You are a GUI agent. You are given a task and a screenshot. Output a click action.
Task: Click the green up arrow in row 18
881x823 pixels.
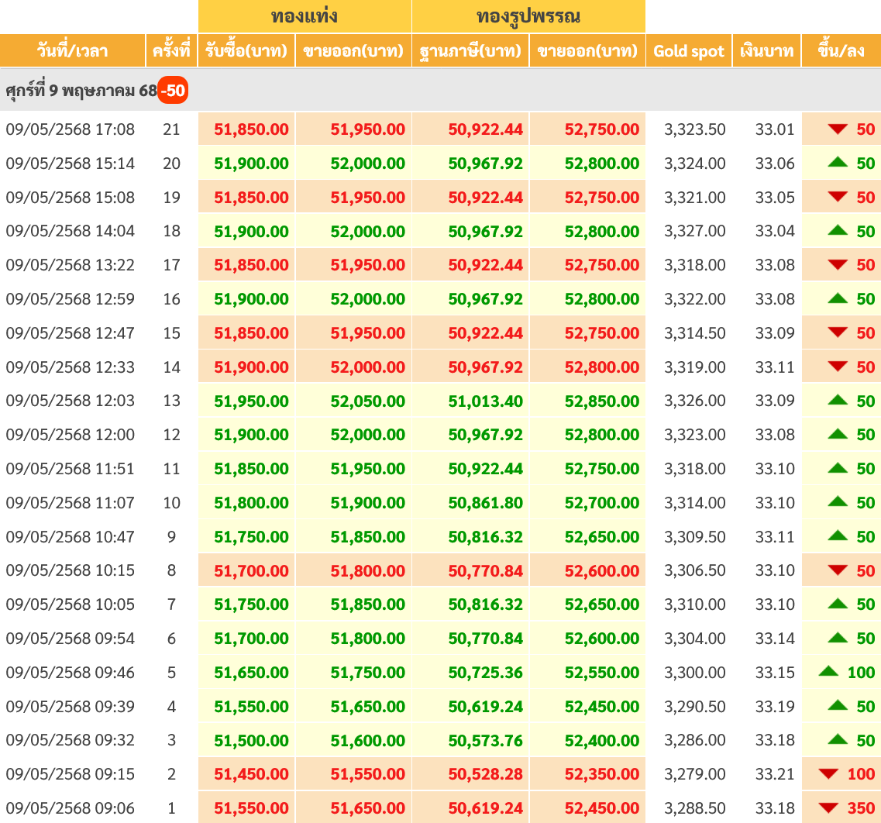837,229
